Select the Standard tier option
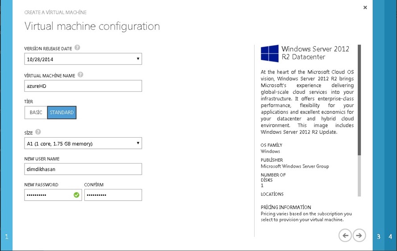The height and width of the screenshot is (251, 397). (x=62, y=112)
